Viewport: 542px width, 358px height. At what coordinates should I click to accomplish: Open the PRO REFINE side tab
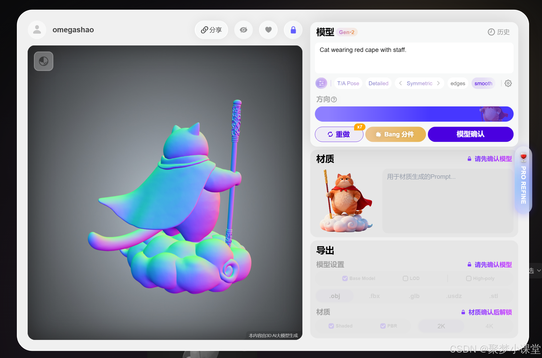(523, 181)
